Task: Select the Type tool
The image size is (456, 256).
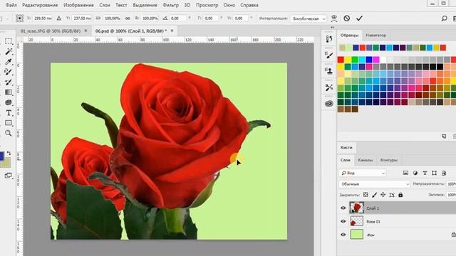Action: tap(9, 112)
